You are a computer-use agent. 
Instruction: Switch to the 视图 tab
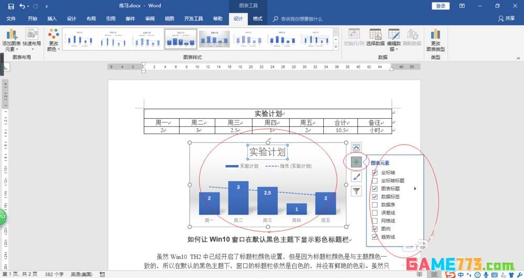(169, 19)
